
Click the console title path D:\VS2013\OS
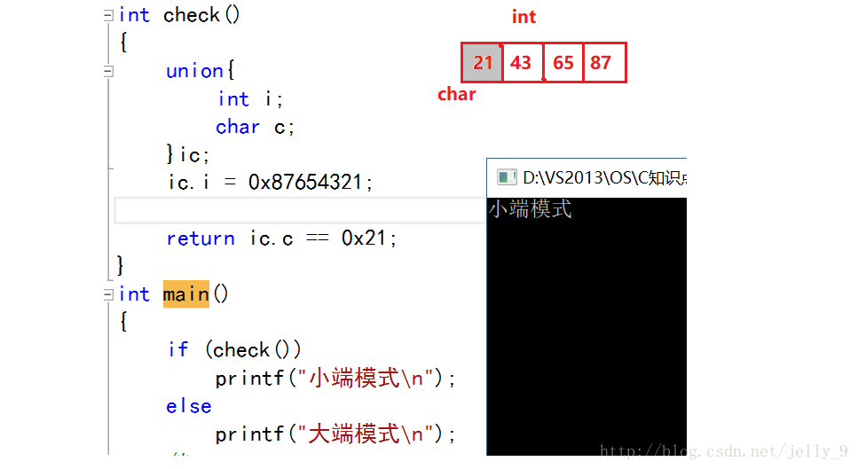(x=604, y=177)
